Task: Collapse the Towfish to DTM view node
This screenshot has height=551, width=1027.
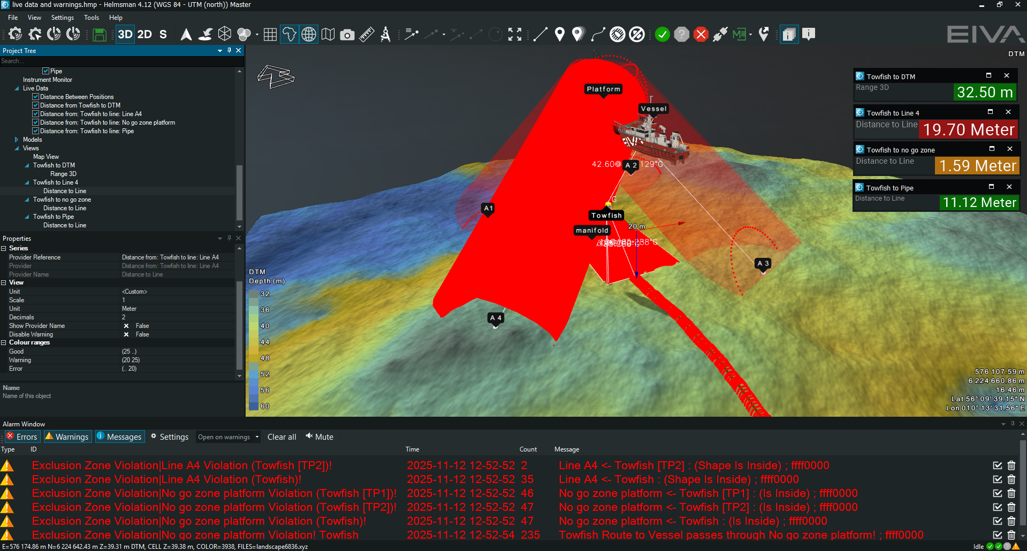Action: [27, 165]
